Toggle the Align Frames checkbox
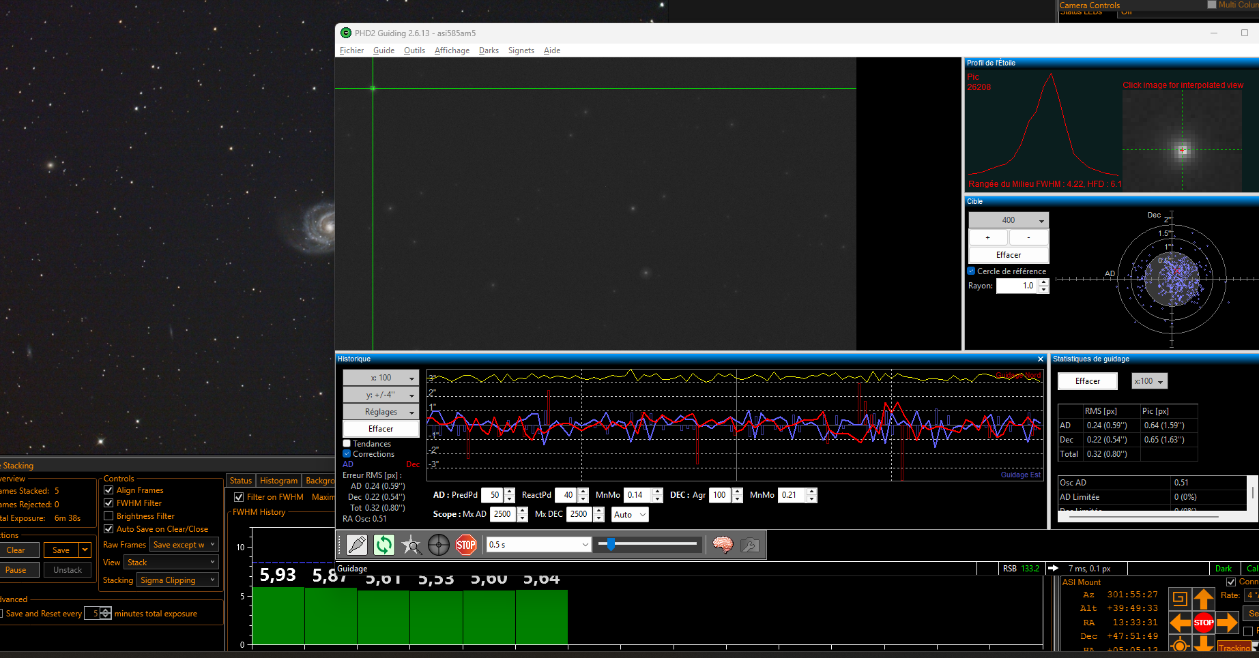The image size is (1259, 658). pos(108,490)
